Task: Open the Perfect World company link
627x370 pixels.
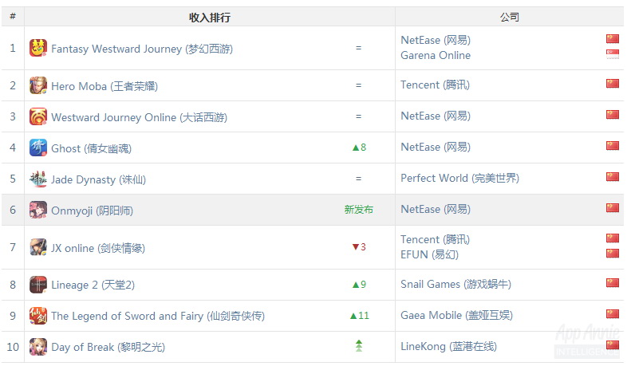Action: pyautogui.click(x=459, y=178)
